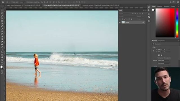This screenshot has height=101, width=180.
Task: Select the Sfondo layer thumbnail
Action: (x=123, y=22)
